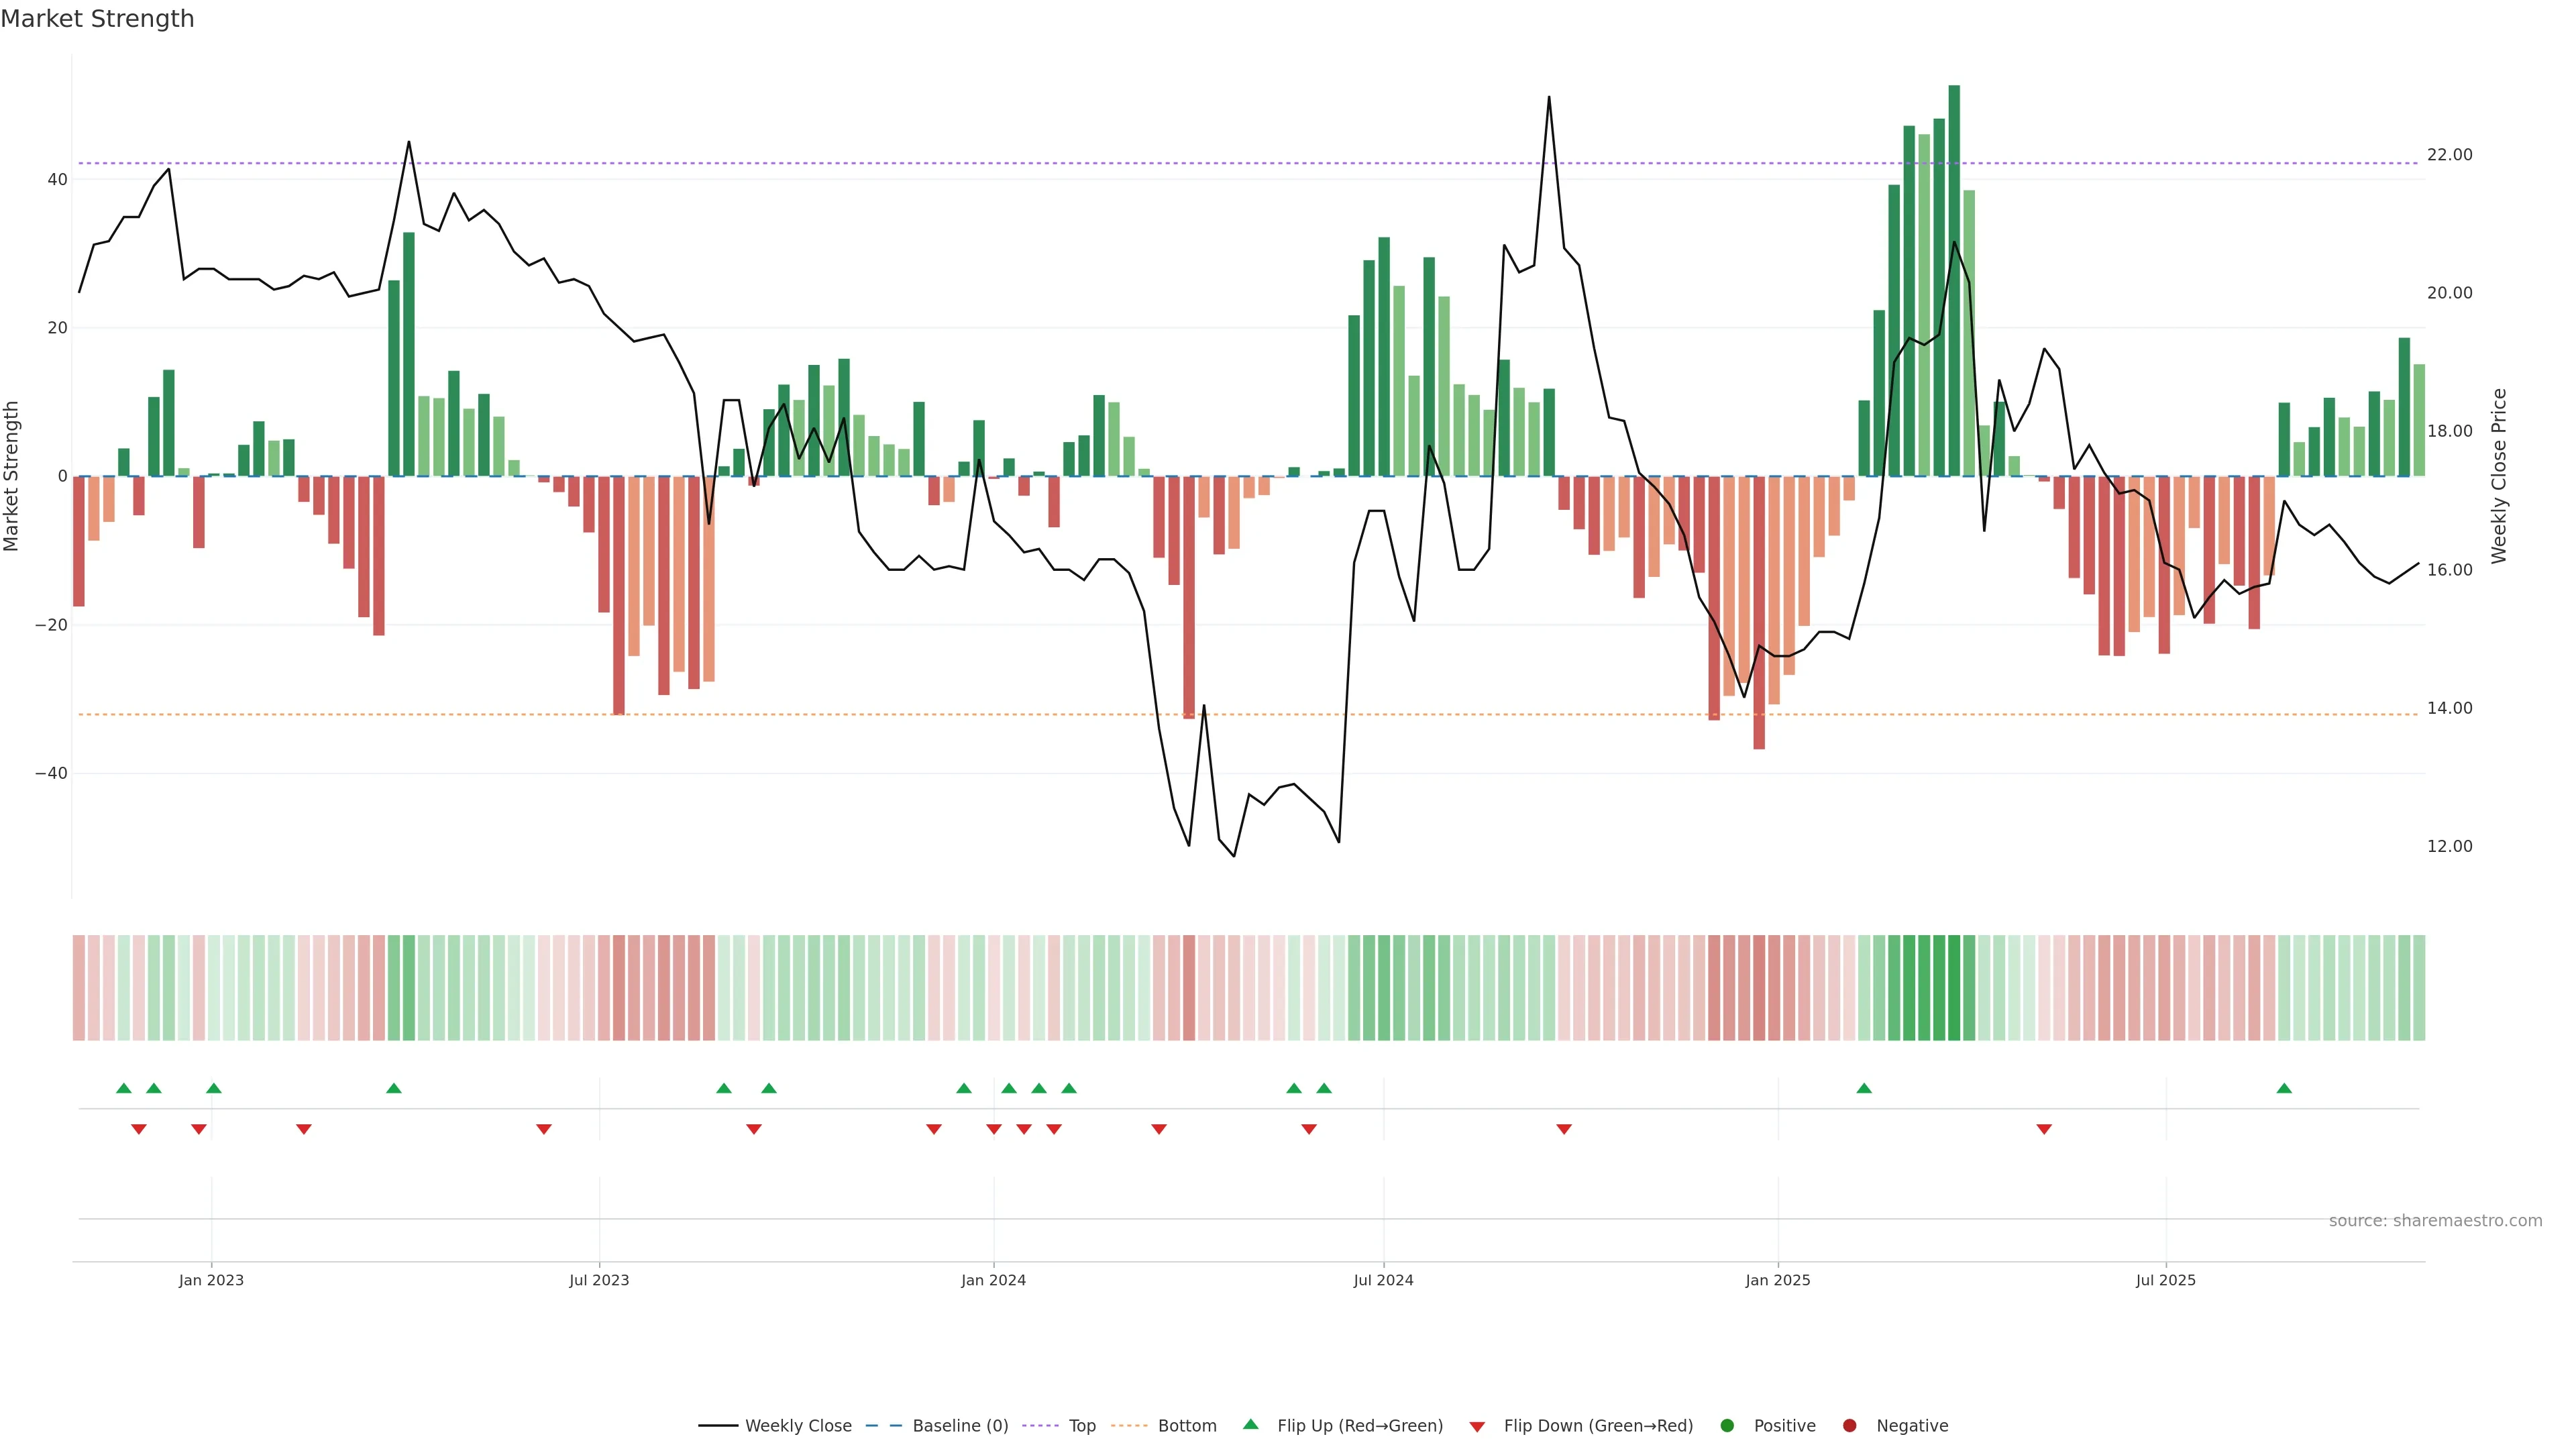Click the Jul 2025 axis label

pyautogui.click(x=2165, y=1280)
